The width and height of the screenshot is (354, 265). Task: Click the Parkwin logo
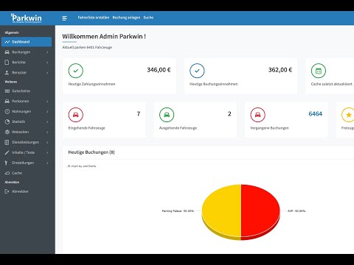pos(27,18)
